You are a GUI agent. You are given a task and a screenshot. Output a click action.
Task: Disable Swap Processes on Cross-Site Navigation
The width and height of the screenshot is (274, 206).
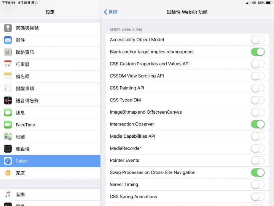[258, 172]
